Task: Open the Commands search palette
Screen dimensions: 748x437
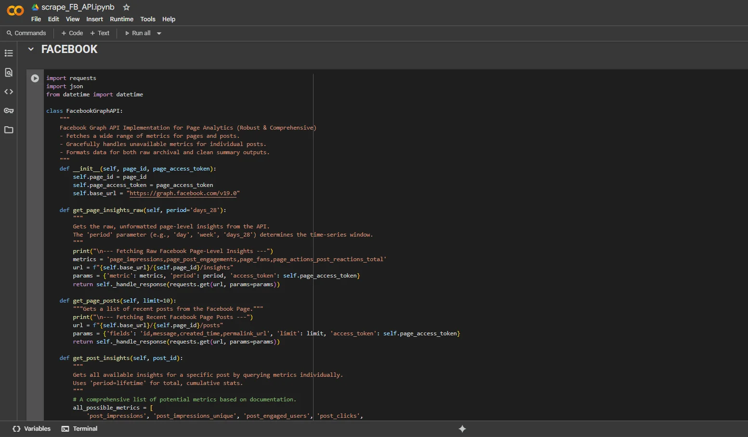Action: click(26, 33)
